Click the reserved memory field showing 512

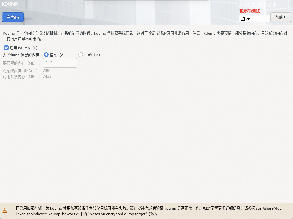click(50, 63)
